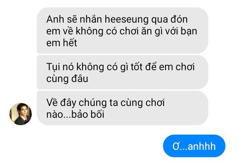Screen dimensions: 243x165
Task: Click 'em hết' ending the first message
Action: click(61, 43)
